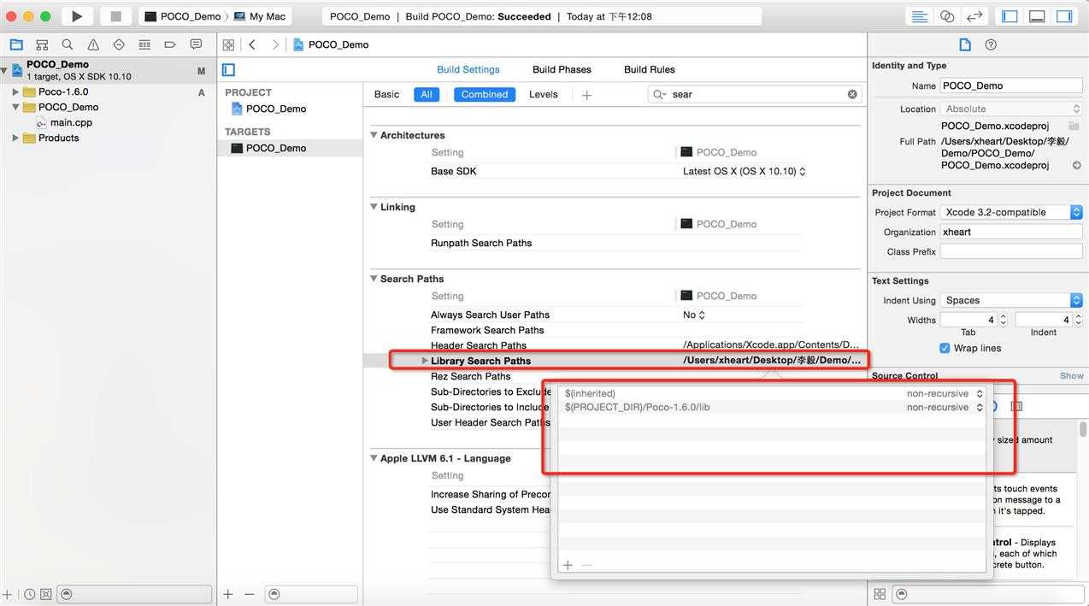Collapse Apple LLVM 6.1 - Language section

(x=374, y=458)
